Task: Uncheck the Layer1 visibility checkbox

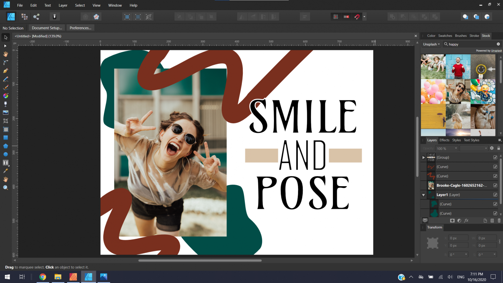Action: click(495, 195)
